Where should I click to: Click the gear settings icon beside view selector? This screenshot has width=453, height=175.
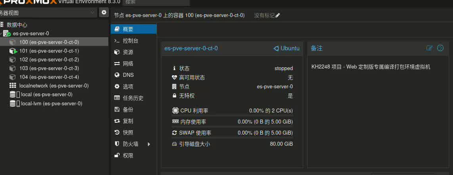(104, 13)
